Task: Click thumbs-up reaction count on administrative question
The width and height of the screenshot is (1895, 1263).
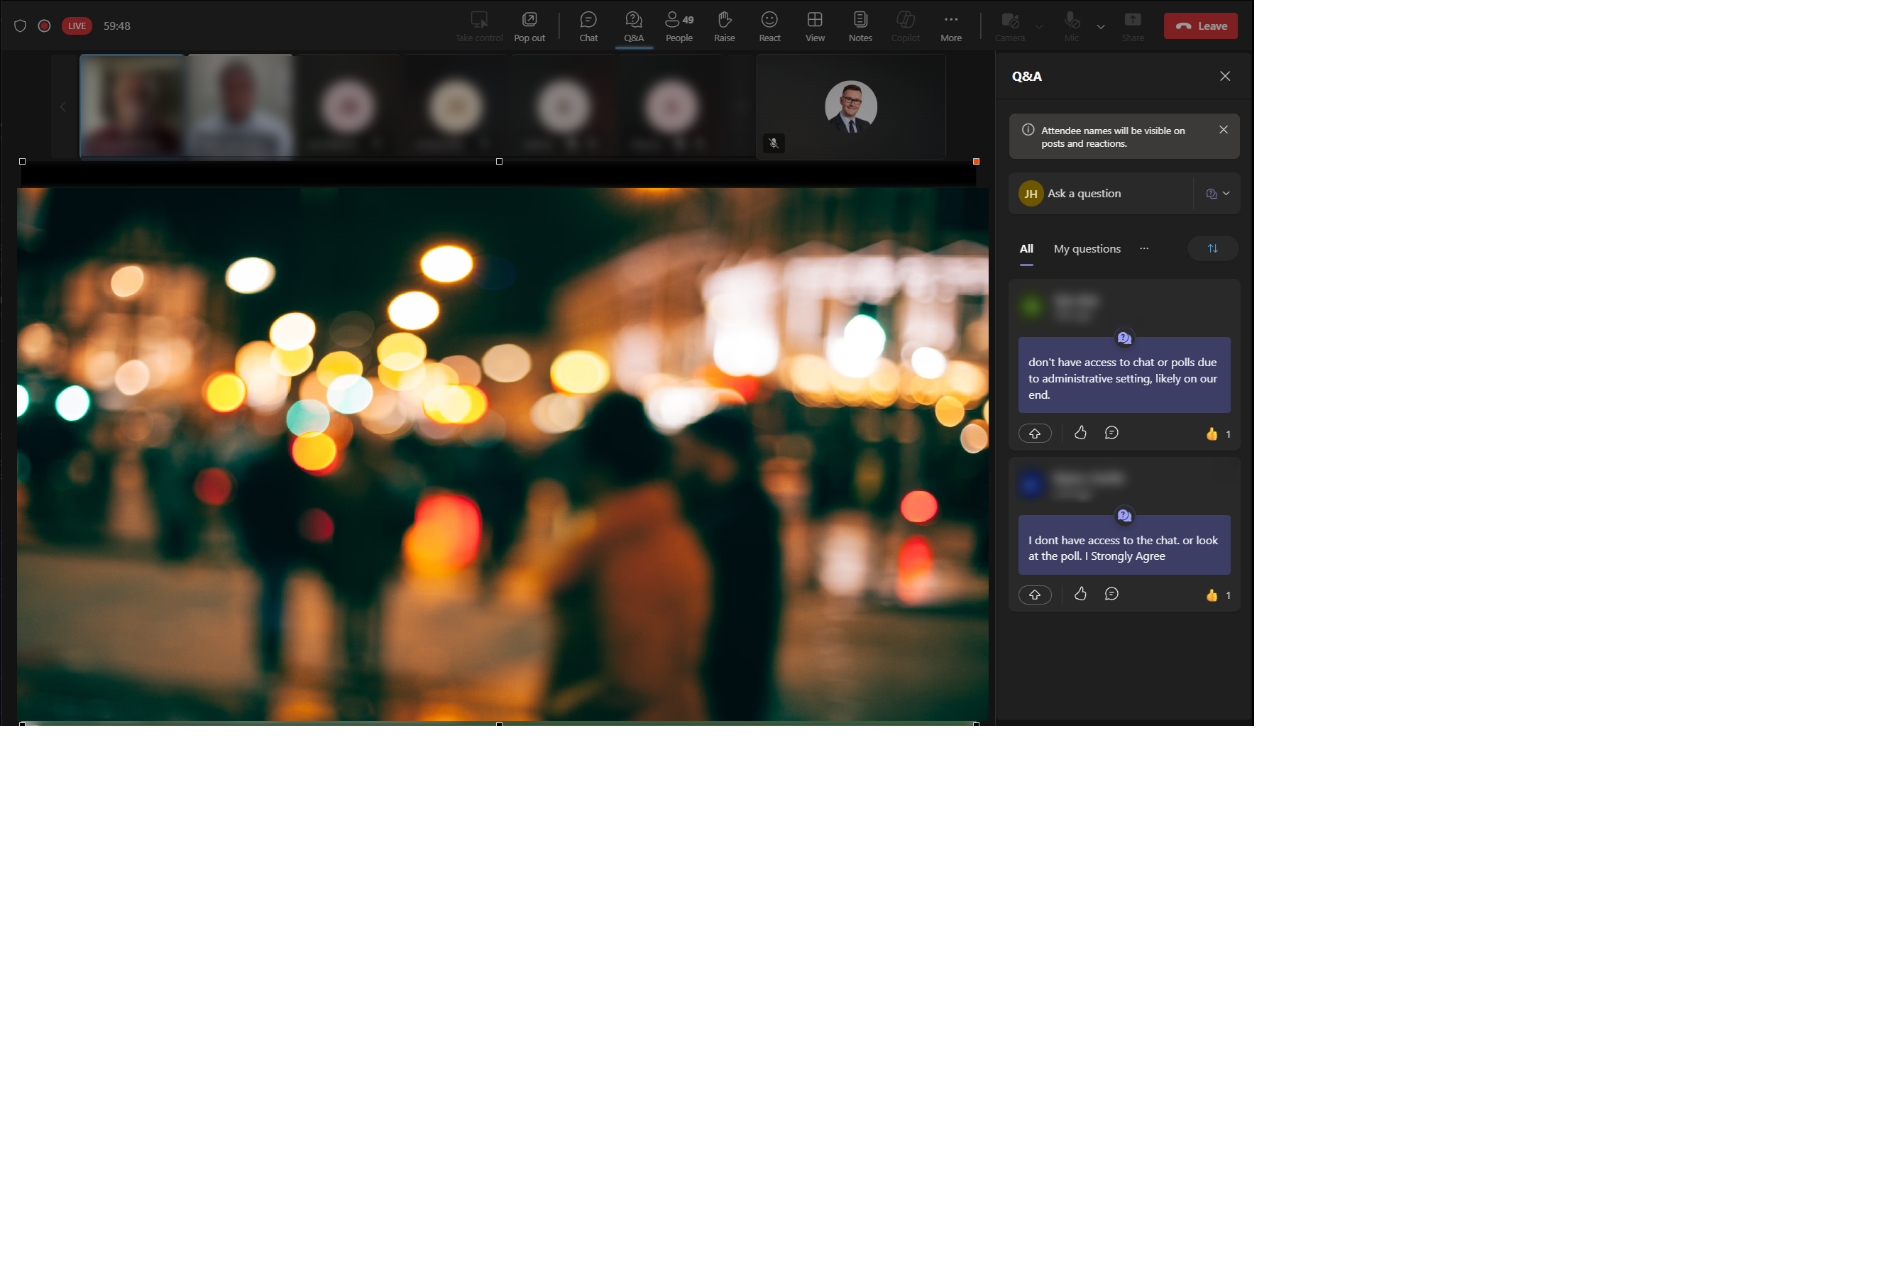Action: 1216,434
